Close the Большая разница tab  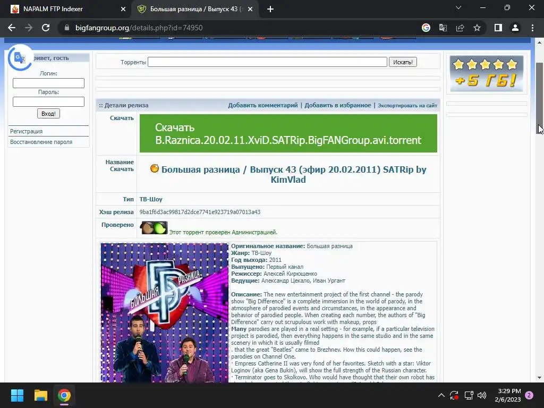(x=250, y=10)
